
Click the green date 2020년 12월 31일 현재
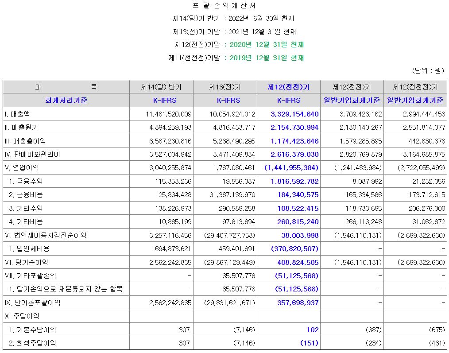[x=267, y=45]
